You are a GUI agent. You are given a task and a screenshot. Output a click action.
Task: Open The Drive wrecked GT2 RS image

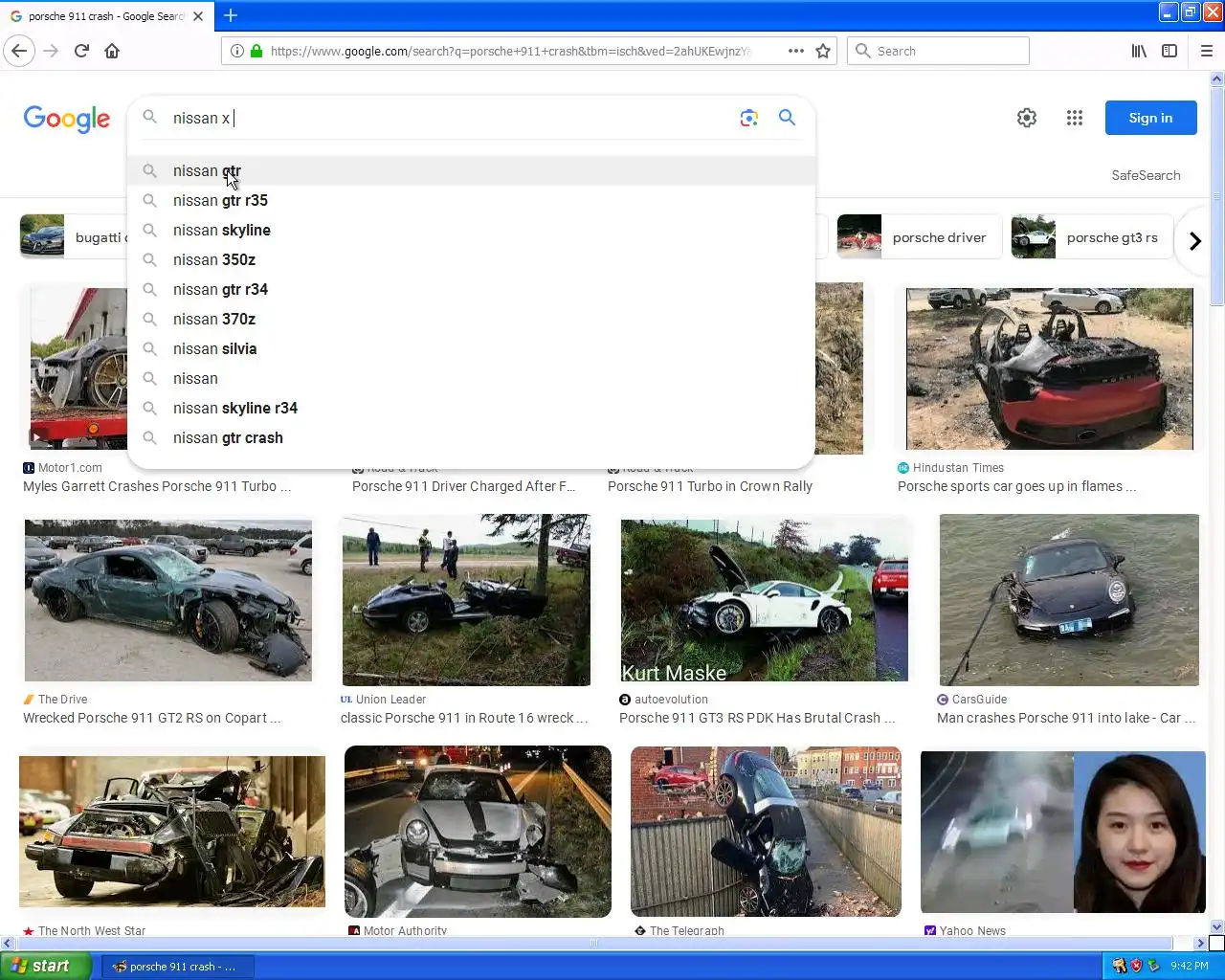[167, 600]
